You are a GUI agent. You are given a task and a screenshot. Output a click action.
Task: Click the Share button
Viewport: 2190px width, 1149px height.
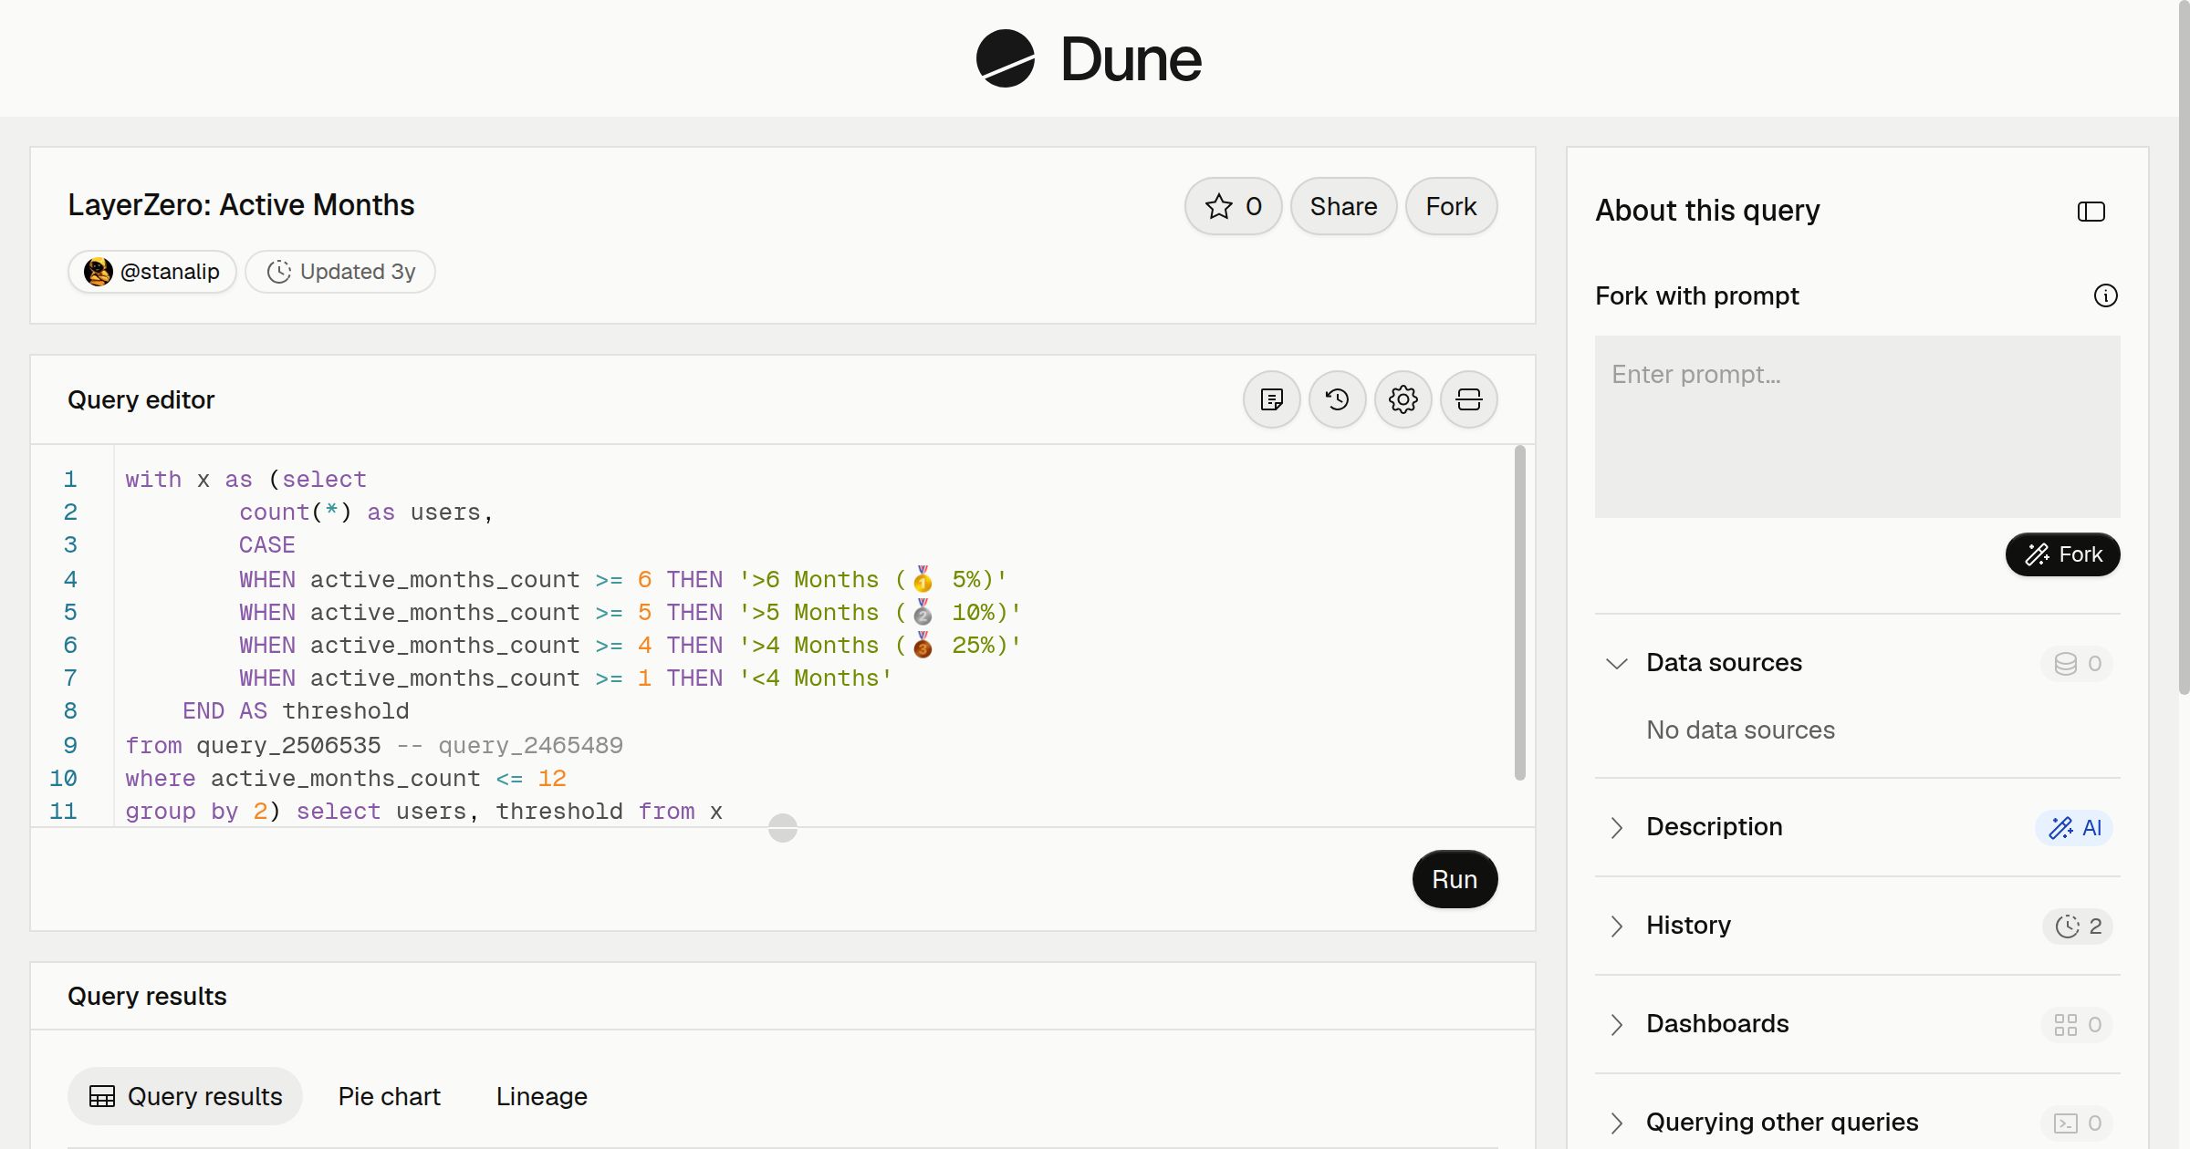coord(1343,206)
